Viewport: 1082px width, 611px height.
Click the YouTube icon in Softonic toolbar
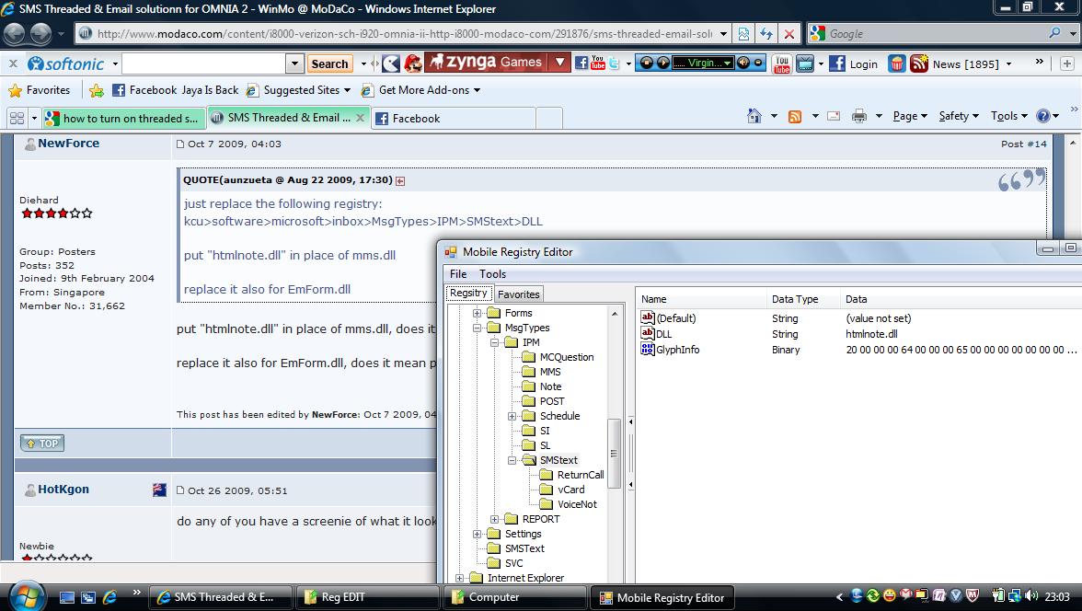tap(781, 63)
